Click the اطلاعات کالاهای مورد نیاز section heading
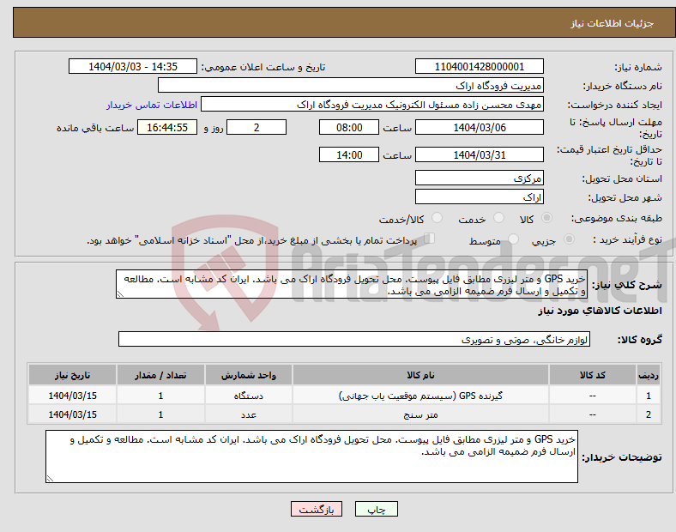Viewport: 676px width, 532px height. [600, 311]
